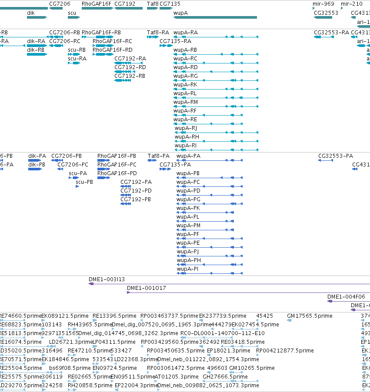Click the CG32553-PA CDS label

point(336,156)
